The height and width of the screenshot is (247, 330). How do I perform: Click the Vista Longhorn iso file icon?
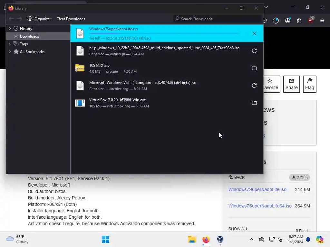(x=80, y=86)
